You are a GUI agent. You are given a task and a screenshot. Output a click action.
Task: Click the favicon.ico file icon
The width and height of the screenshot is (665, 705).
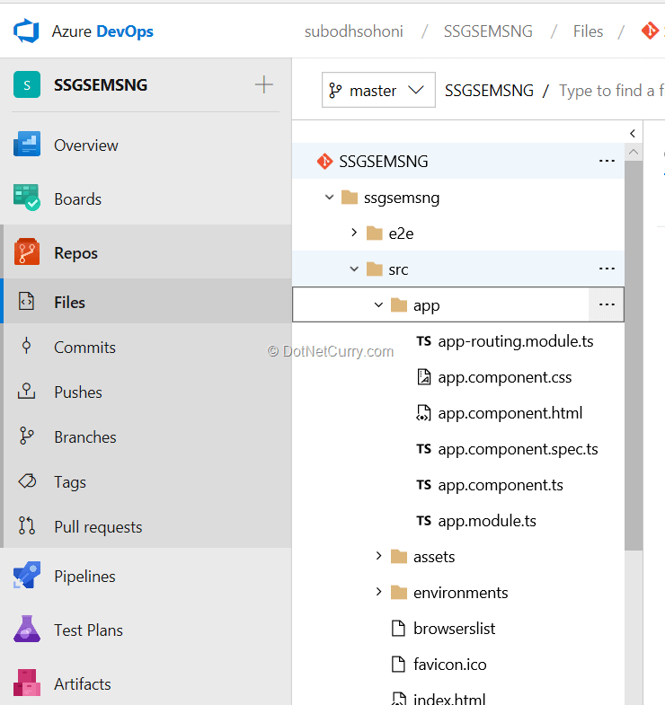click(398, 664)
